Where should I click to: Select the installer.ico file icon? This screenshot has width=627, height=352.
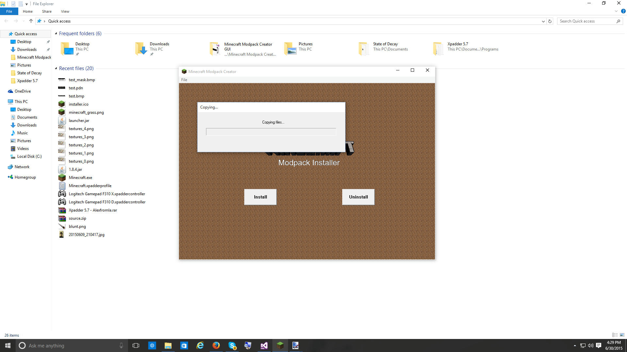coord(62,104)
